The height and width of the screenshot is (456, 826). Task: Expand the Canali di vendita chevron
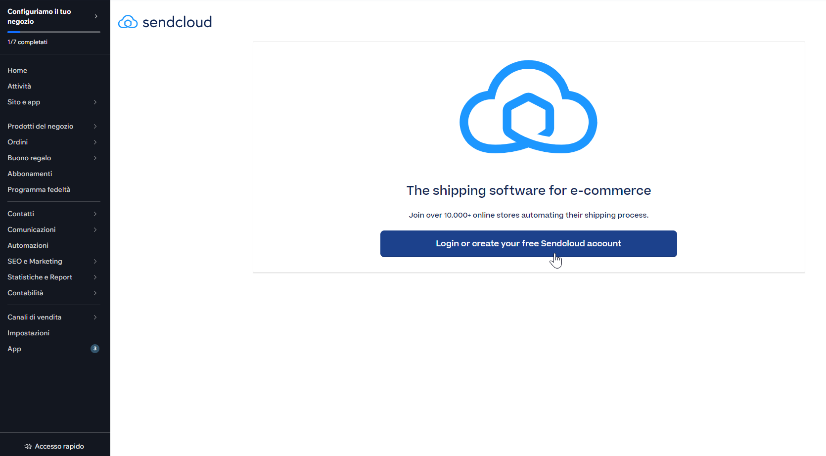(95, 317)
